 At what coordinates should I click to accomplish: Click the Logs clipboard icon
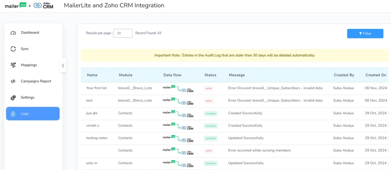click(13, 114)
